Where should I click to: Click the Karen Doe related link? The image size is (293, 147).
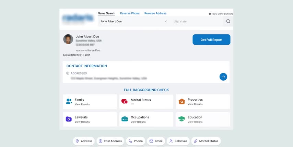(94, 50)
